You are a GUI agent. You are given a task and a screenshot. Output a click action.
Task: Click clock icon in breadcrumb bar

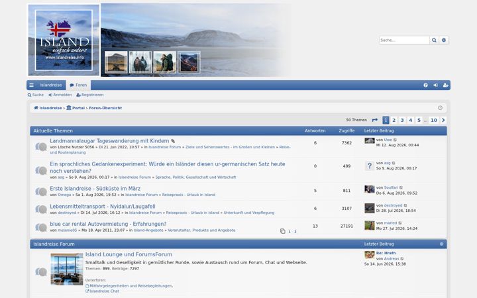coord(440,108)
